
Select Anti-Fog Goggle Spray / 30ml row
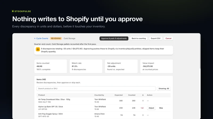[x=104, y=115]
